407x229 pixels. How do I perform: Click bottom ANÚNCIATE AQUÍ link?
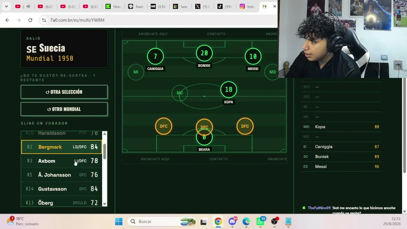pos(155,159)
